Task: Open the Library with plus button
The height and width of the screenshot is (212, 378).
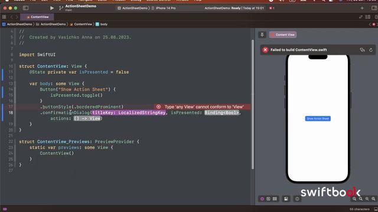Action: 362,8
